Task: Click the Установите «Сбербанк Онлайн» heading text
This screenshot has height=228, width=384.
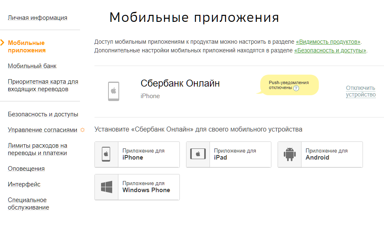Action: (x=198, y=129)
